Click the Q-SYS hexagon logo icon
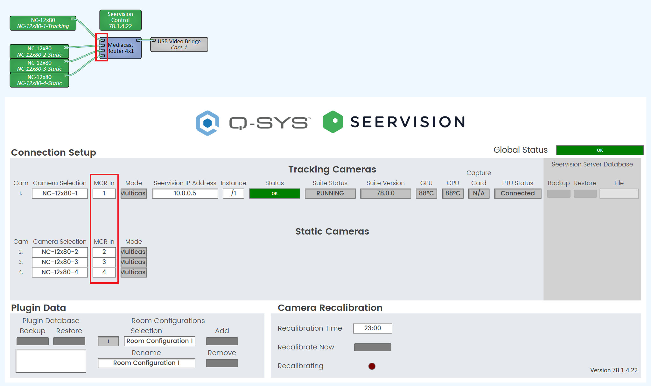The width and height of the screenshot is (651, 386). point(207,123)
